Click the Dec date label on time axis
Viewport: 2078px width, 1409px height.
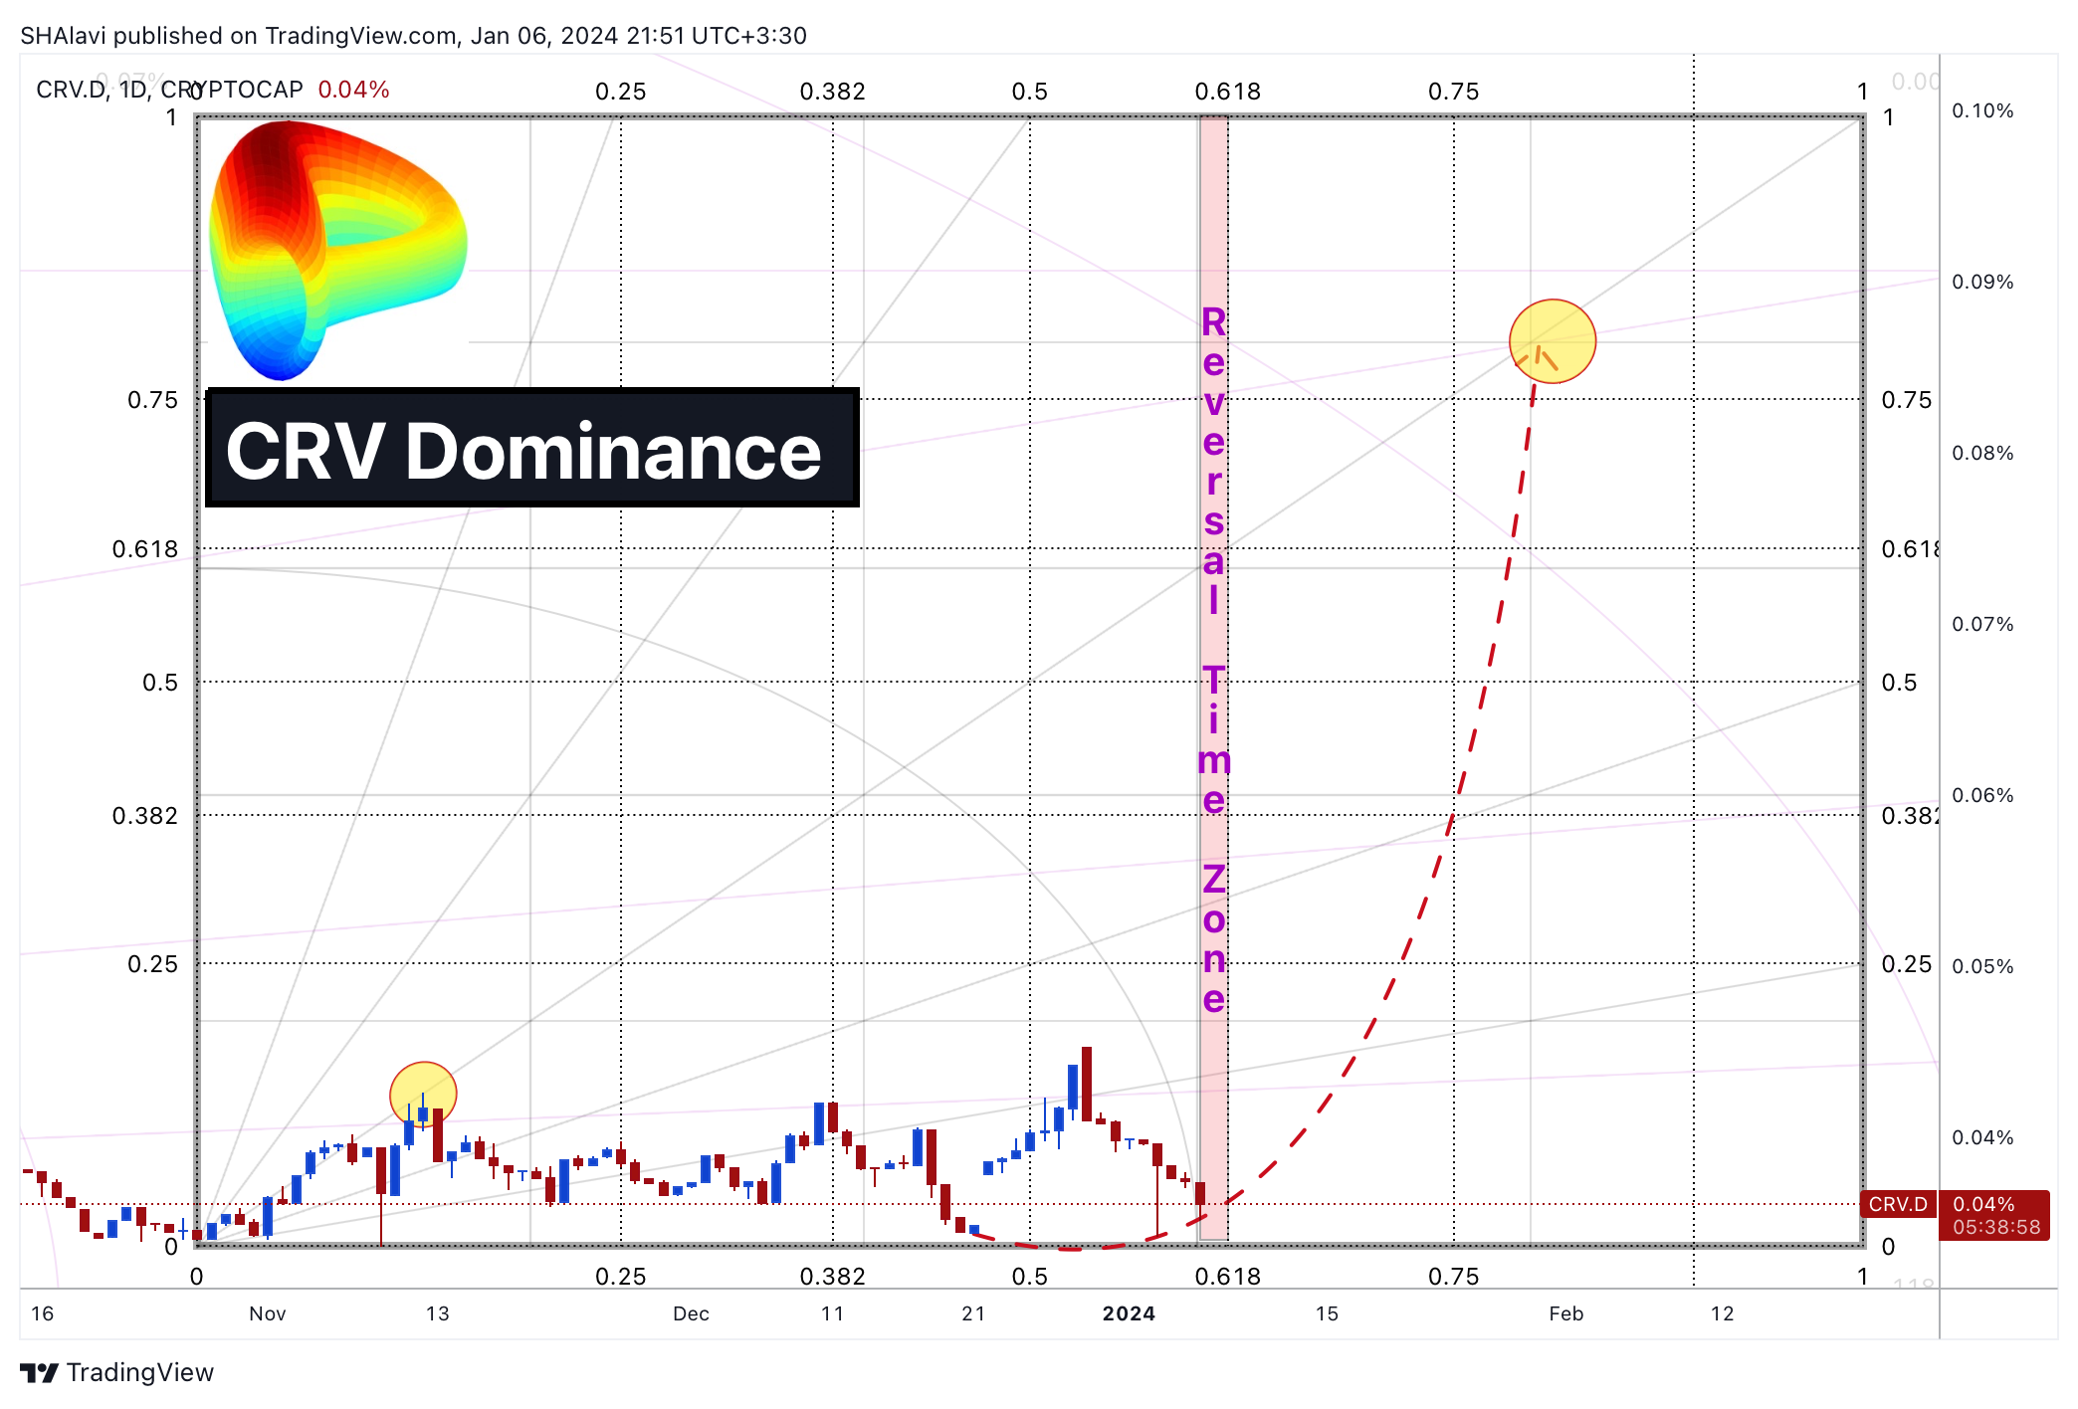coord(691,1313)
